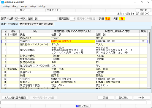Click the 差し戻し button

123,98
